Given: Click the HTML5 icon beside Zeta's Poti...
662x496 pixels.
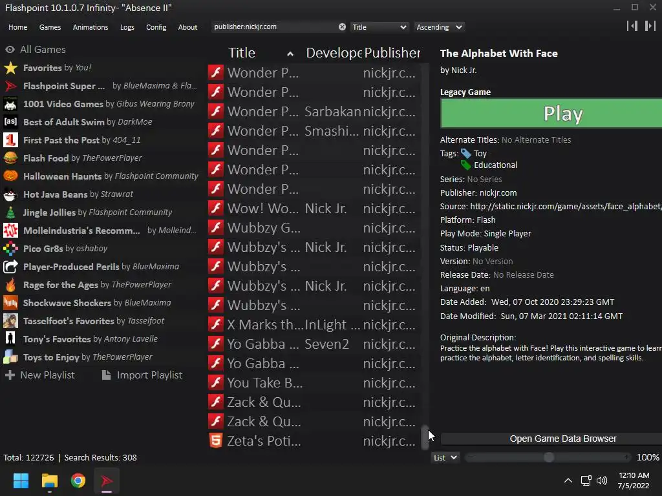Looking at the screenshot, I should tap(216, 440).
